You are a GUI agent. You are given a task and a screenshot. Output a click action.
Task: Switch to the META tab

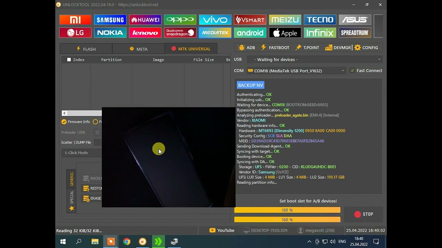(138, 49)
